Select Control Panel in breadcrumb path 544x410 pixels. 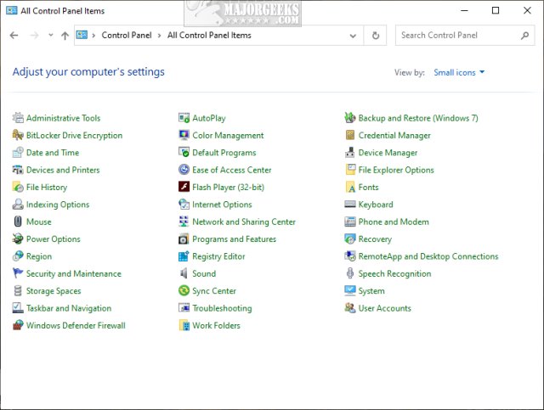point(127,36)
